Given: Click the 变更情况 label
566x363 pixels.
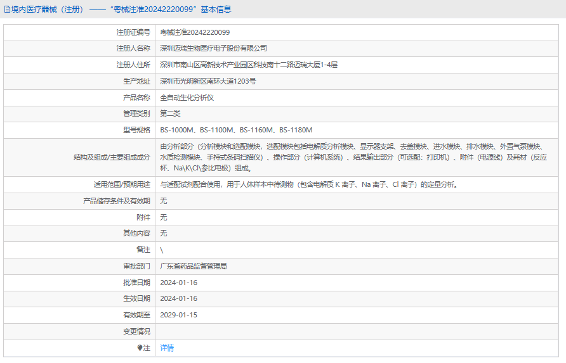Looking at the screenshot, I should click(x=136, y=331).
